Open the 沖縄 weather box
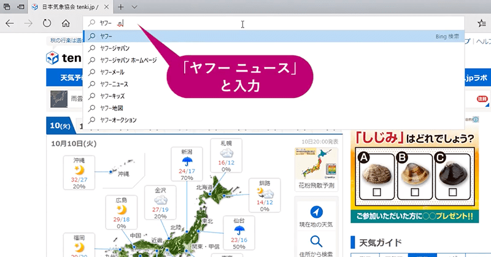This screenshot has height=257, width=491. [79, 173]
